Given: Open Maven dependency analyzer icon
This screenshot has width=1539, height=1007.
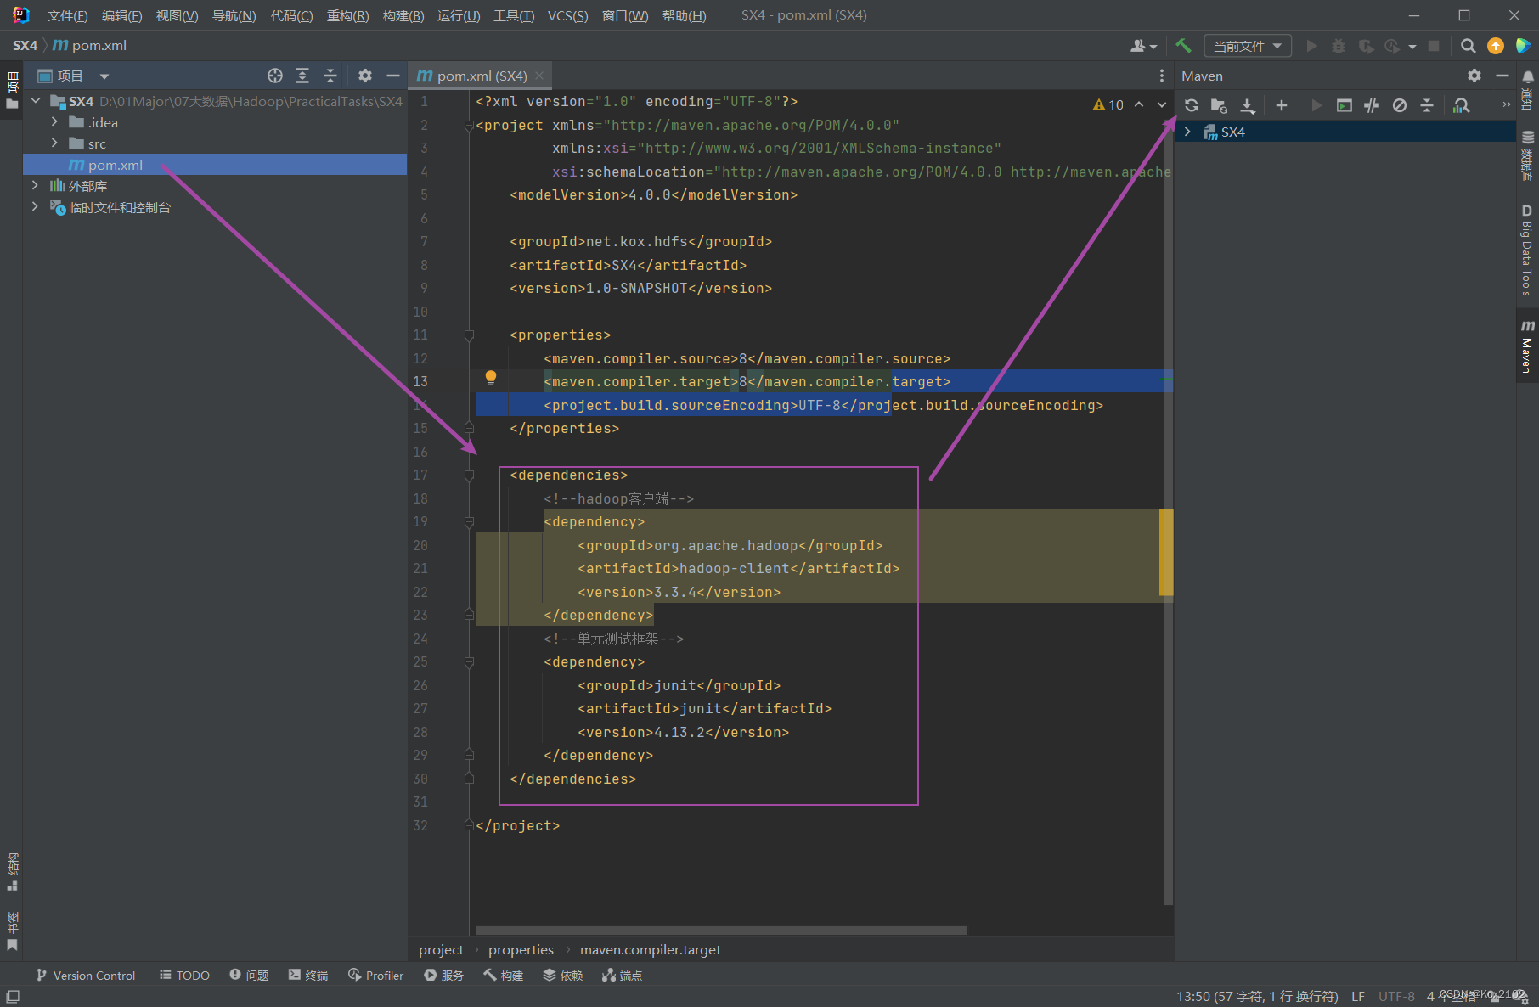Looking at the screenshot, I should (1462, 105).
